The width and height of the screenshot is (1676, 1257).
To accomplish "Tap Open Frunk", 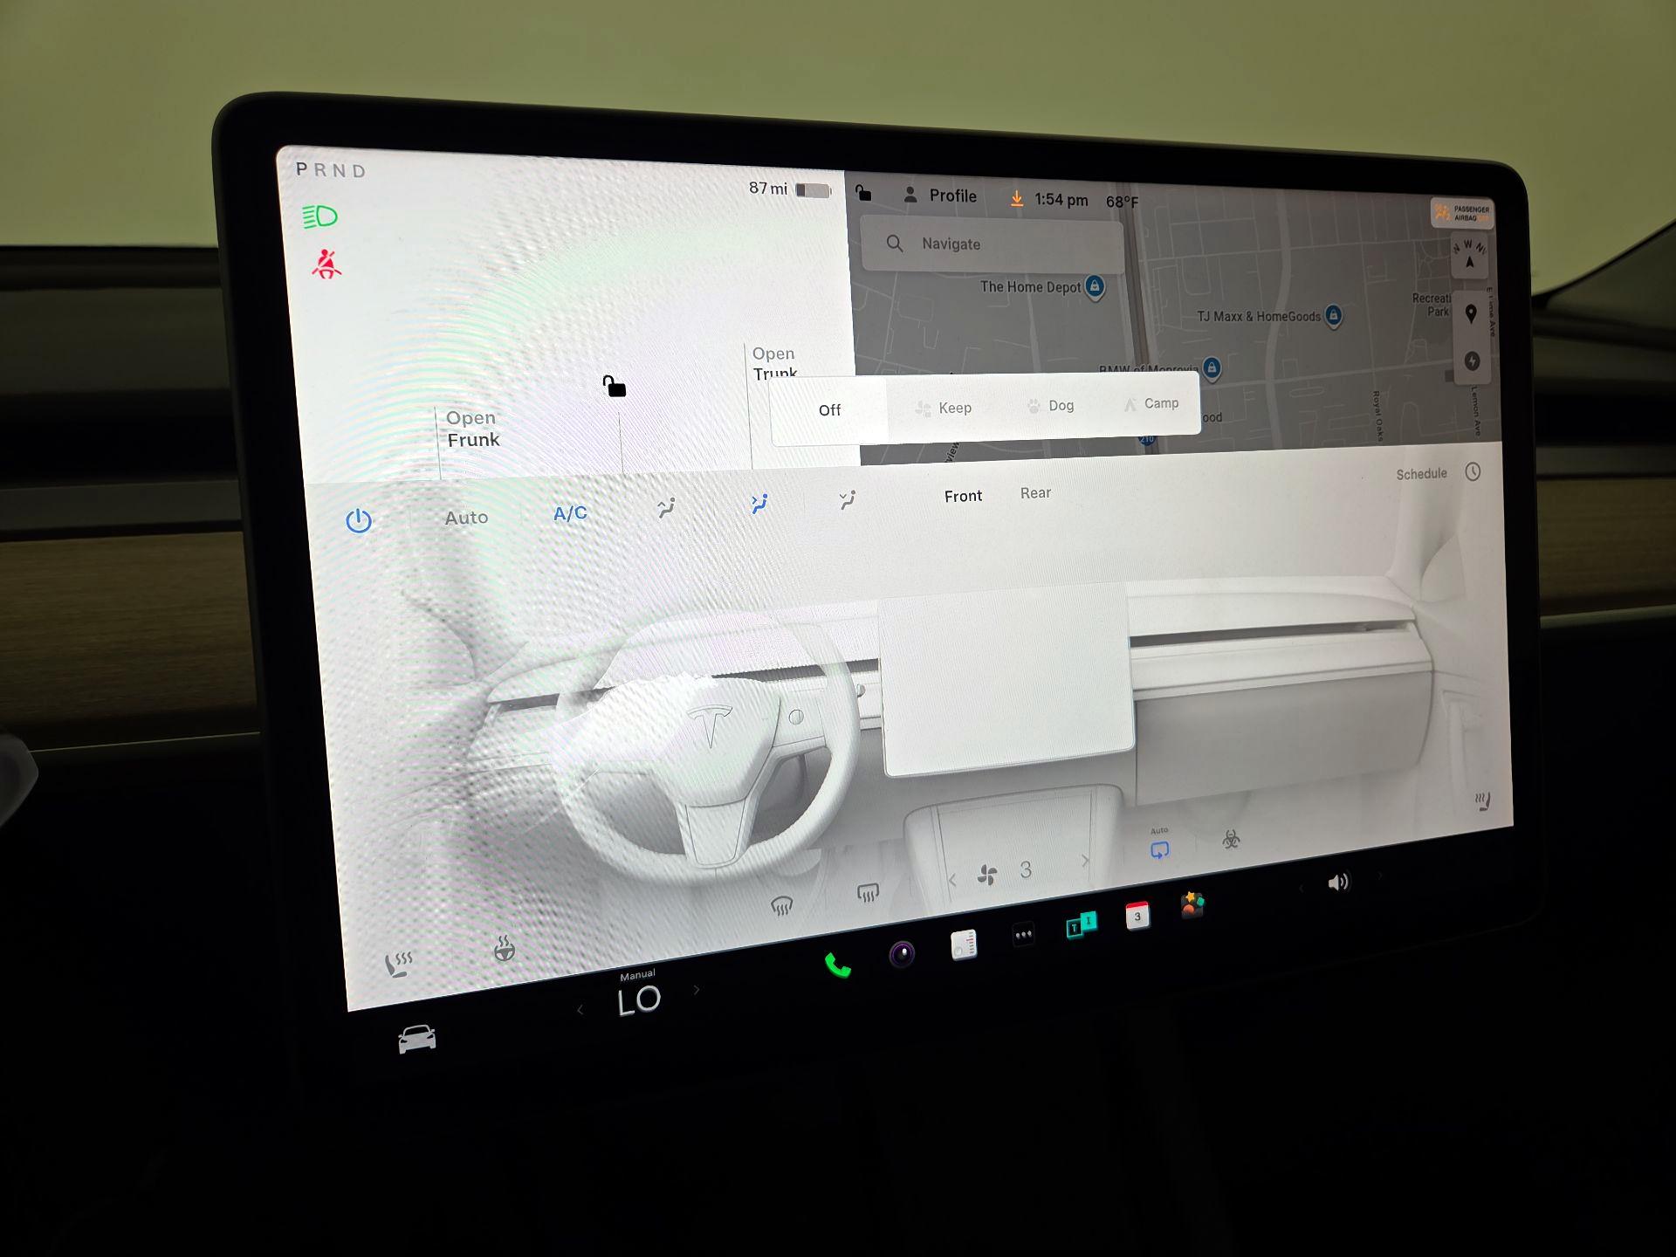I will 471,429.
